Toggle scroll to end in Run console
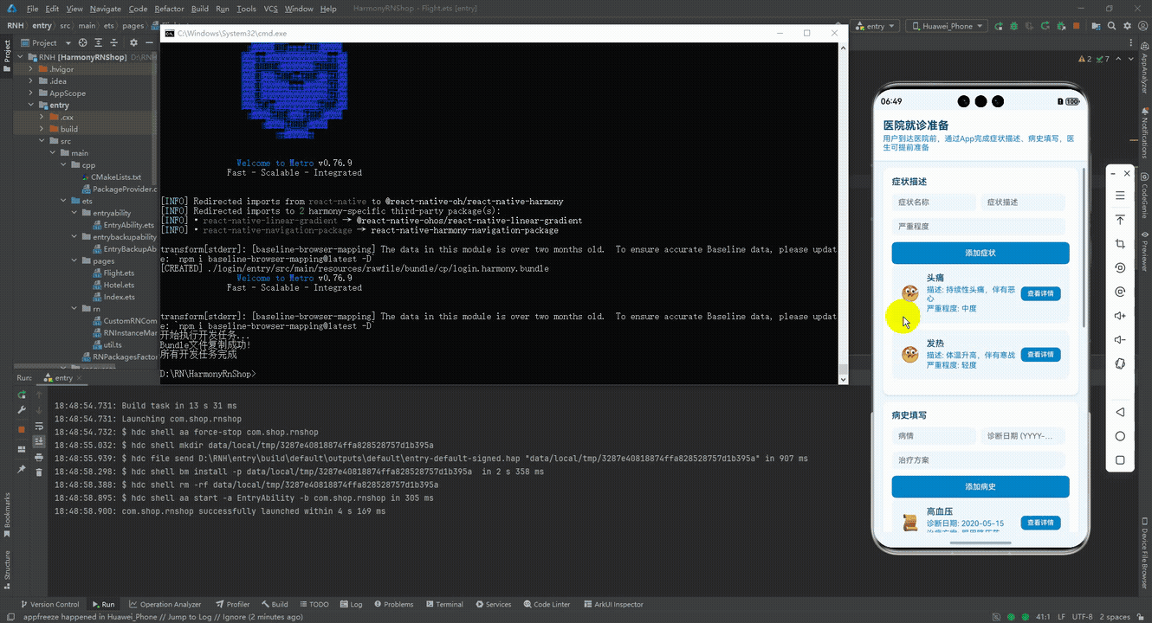Screen dimensions: 1152x623 39,441
